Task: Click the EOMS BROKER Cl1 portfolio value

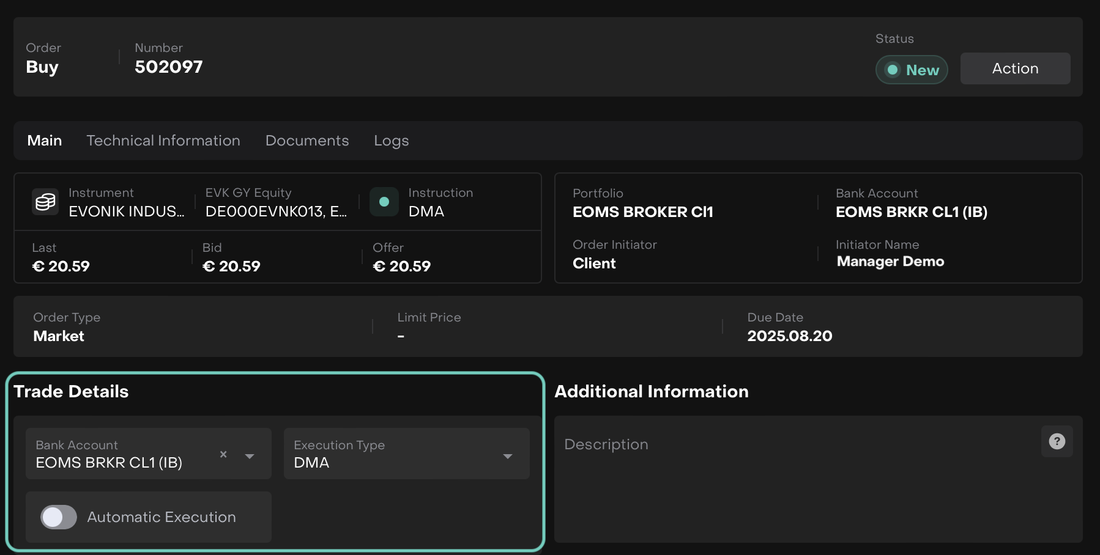Action: 642,212
